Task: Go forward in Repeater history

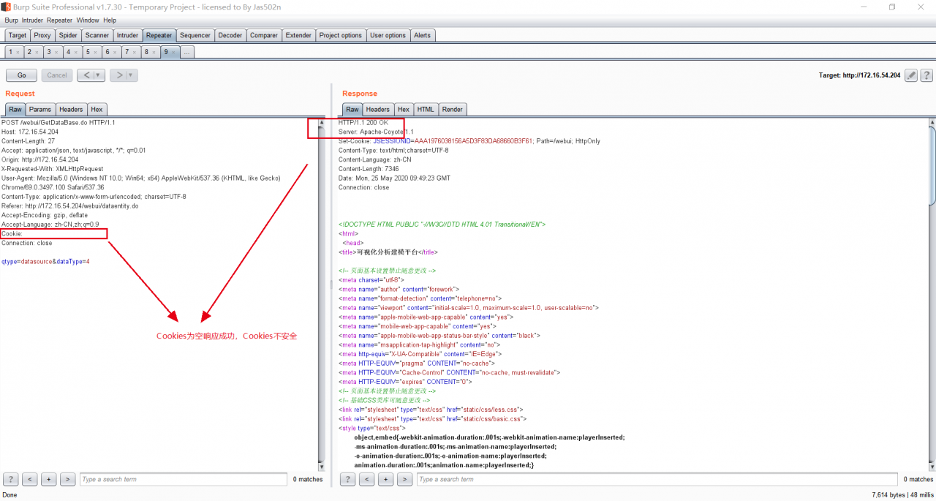Action: click(119, 75)
